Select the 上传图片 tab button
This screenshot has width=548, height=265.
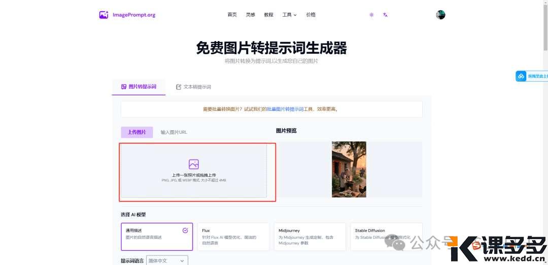(x=137, y=132)
